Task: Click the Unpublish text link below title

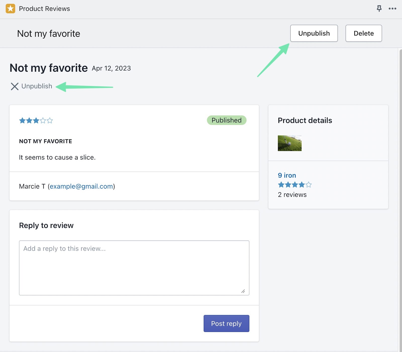Action: [37, 86]
